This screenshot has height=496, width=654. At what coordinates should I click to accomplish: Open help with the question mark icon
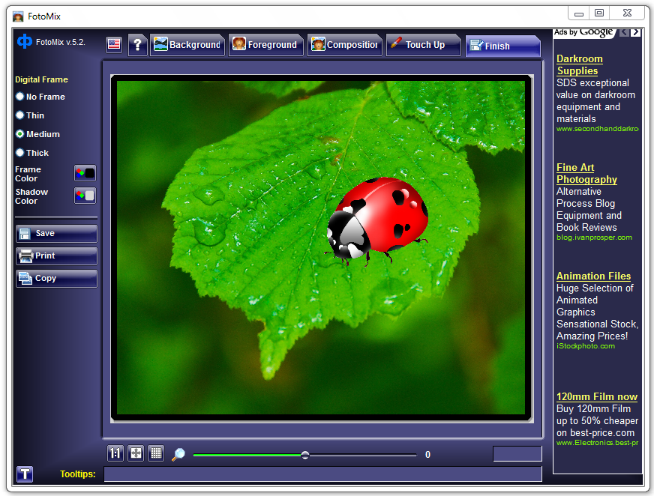[x=137, y=45]
